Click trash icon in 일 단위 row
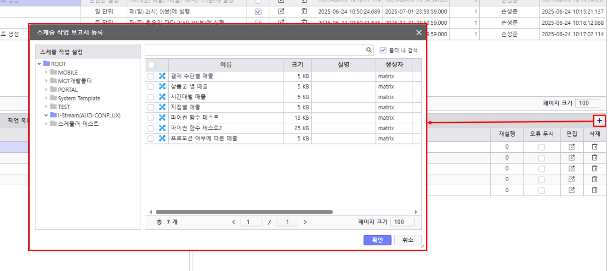 [304, 11]
